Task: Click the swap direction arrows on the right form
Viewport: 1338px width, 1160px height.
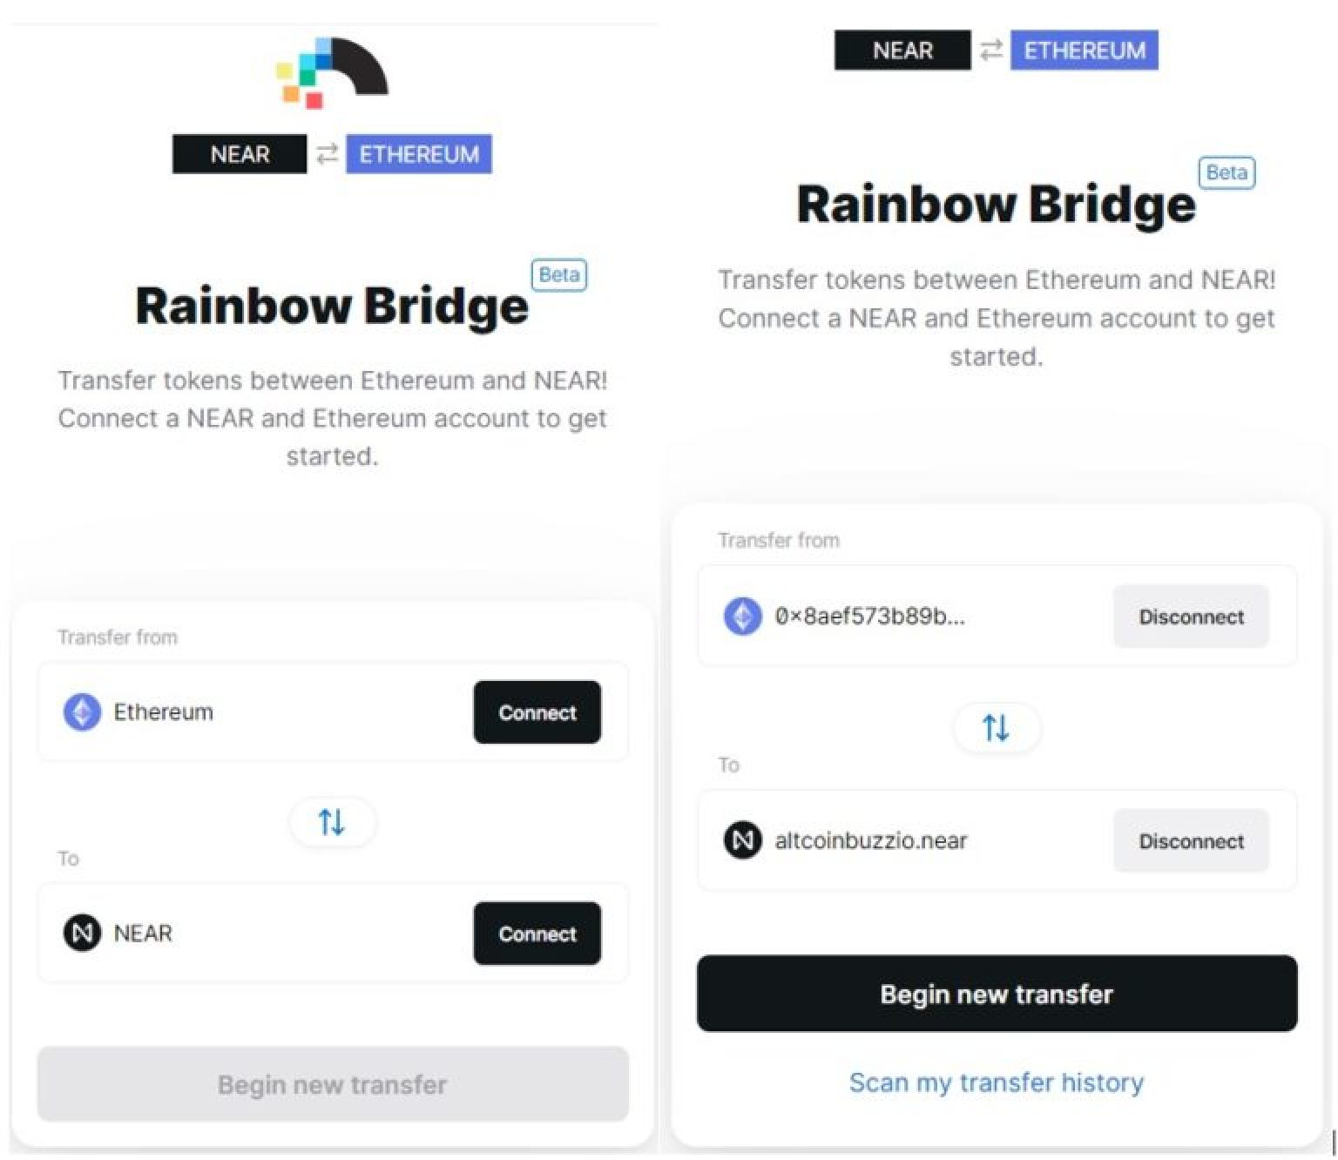Action: 997,728
